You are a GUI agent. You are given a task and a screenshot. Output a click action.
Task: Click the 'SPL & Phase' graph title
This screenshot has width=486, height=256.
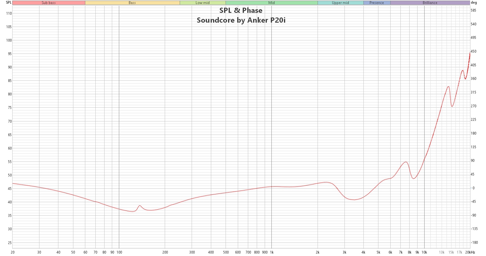[x=241, y=10]
